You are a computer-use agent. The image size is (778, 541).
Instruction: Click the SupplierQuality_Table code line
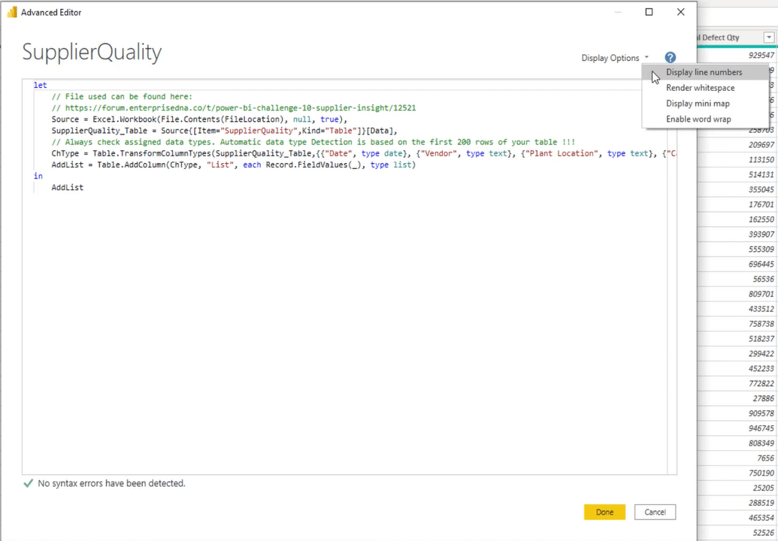224,131
